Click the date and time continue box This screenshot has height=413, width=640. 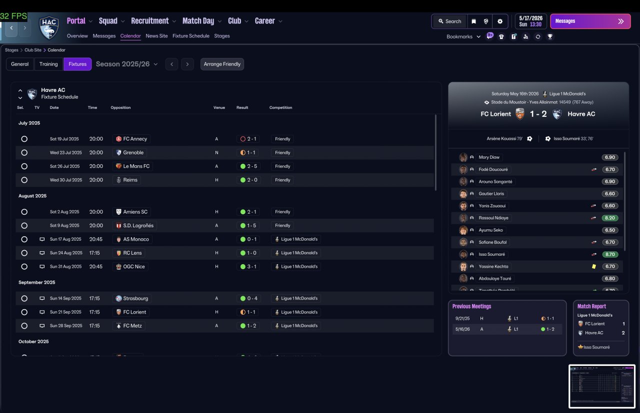click(531, 21)
